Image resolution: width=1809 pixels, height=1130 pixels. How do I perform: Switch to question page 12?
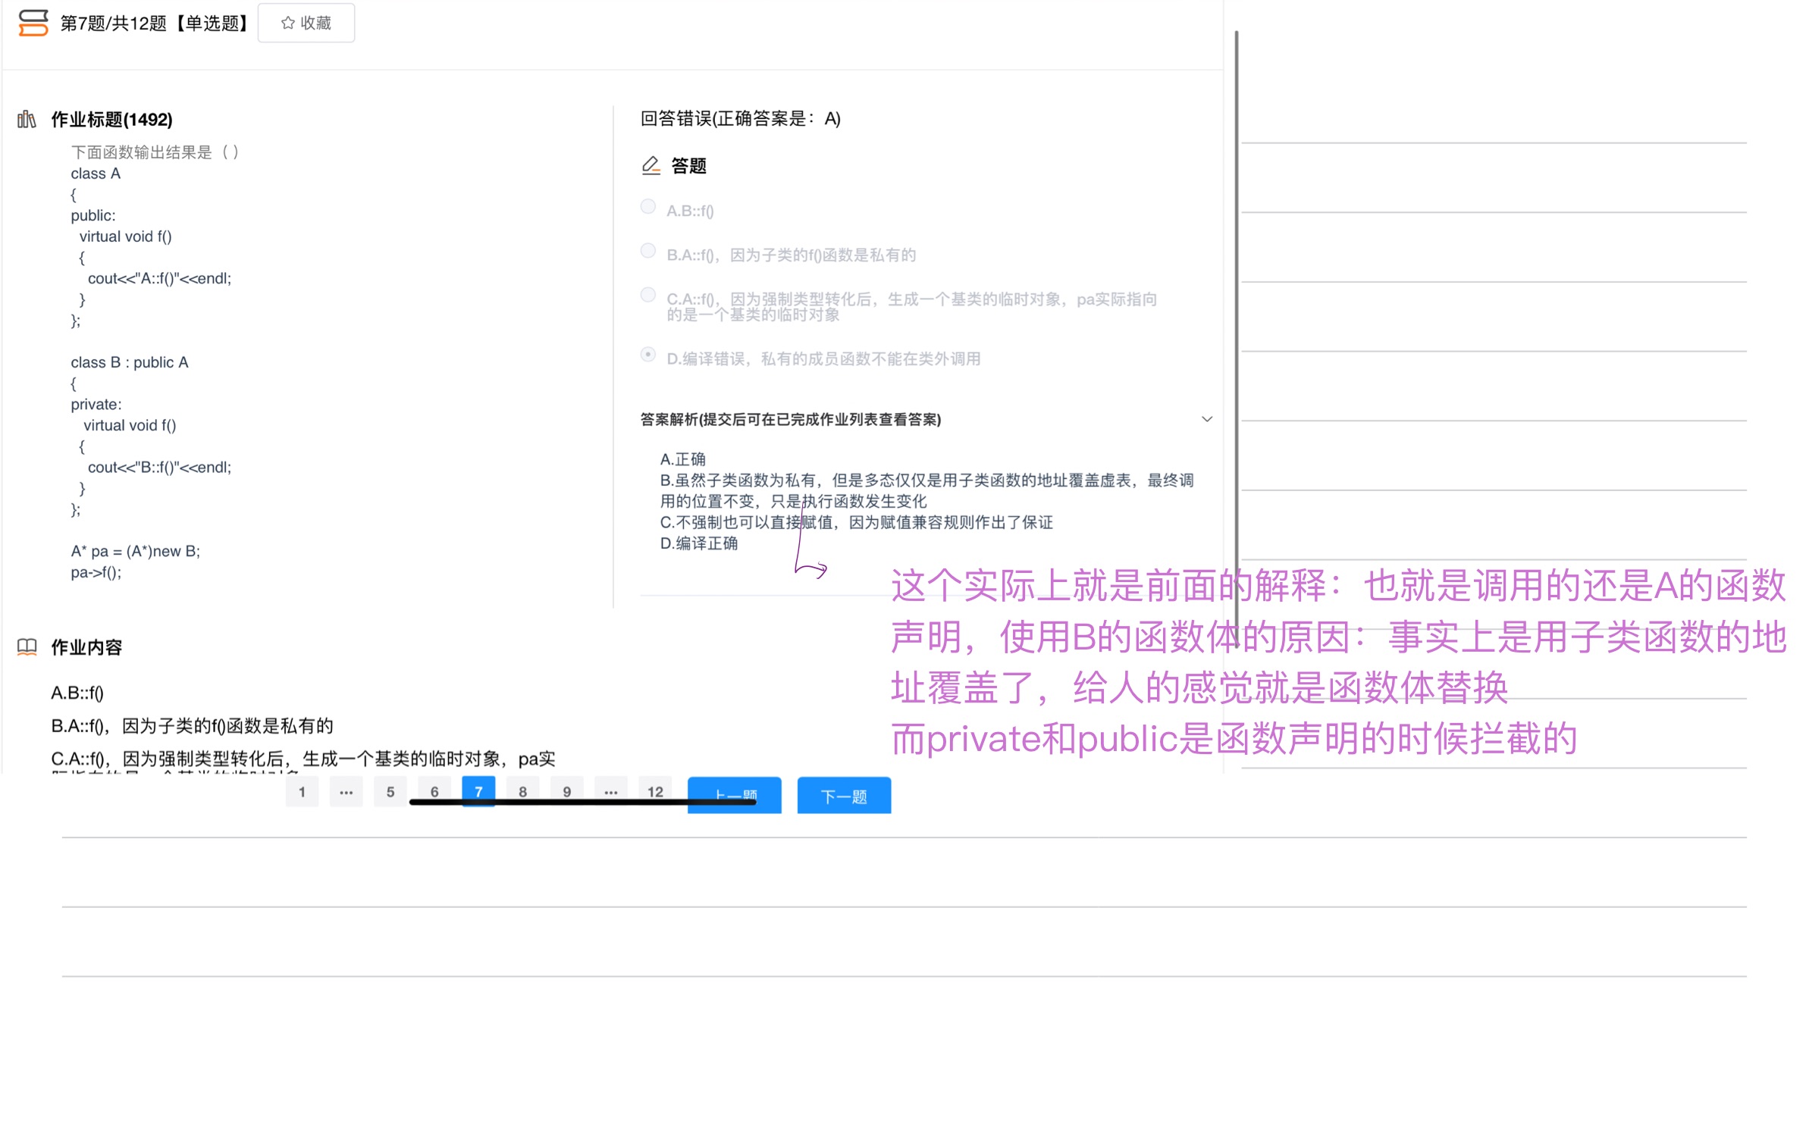tap(655, 792)
